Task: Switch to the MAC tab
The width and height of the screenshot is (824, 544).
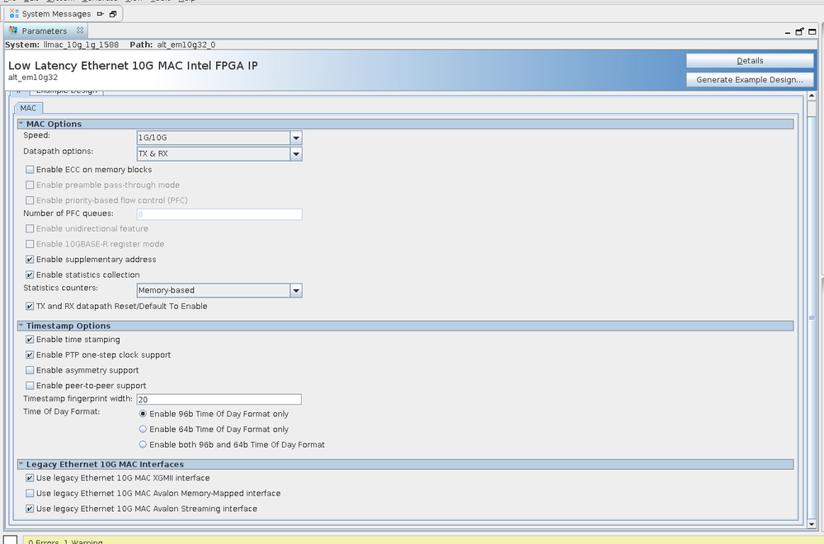Action: coord(28,108)
